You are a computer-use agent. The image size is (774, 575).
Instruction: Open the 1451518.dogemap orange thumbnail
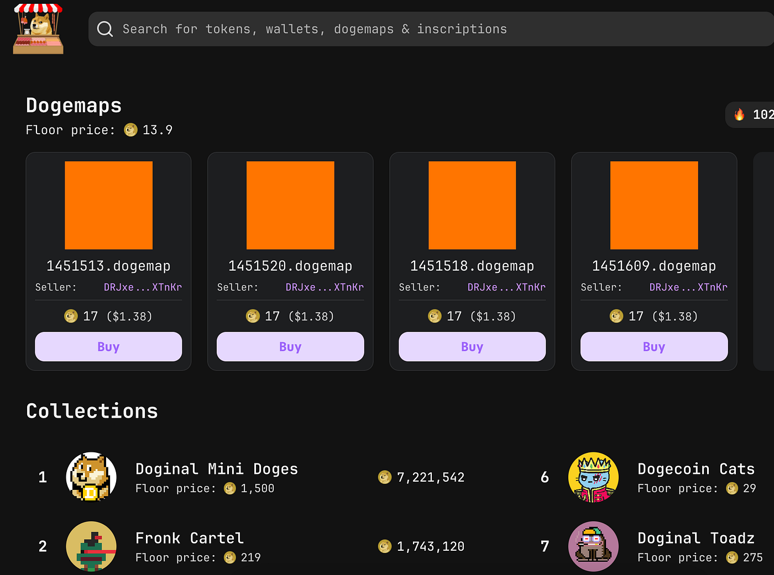coord(472,205)
